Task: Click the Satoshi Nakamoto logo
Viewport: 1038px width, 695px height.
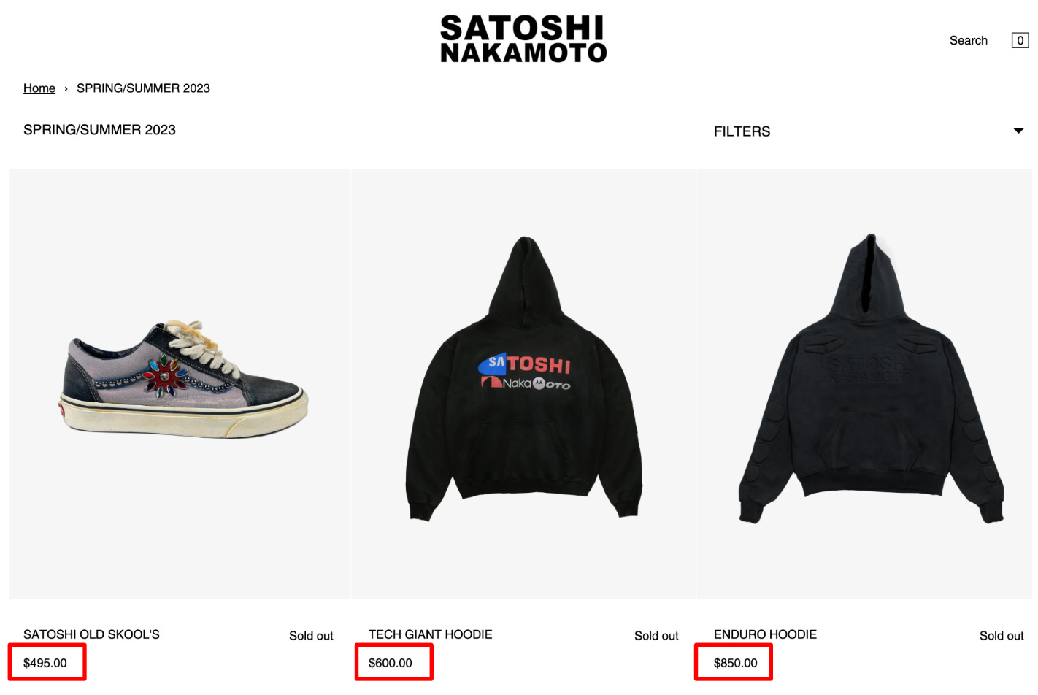Action: pyautogui.click(x=523, y=39)
